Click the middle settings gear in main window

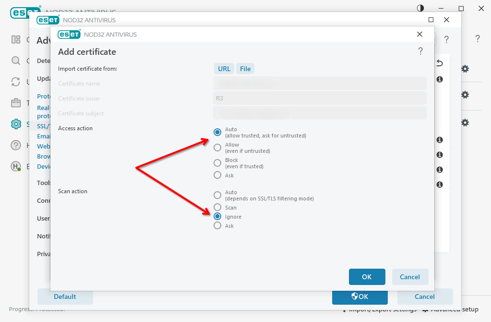[x=465, y=95]
